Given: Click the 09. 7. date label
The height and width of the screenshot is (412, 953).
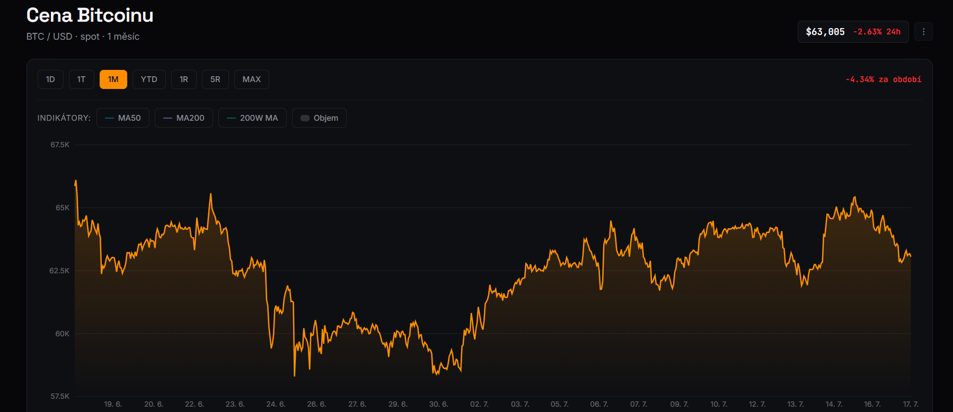Looking at the screenshot, I should tap(679, 404).
